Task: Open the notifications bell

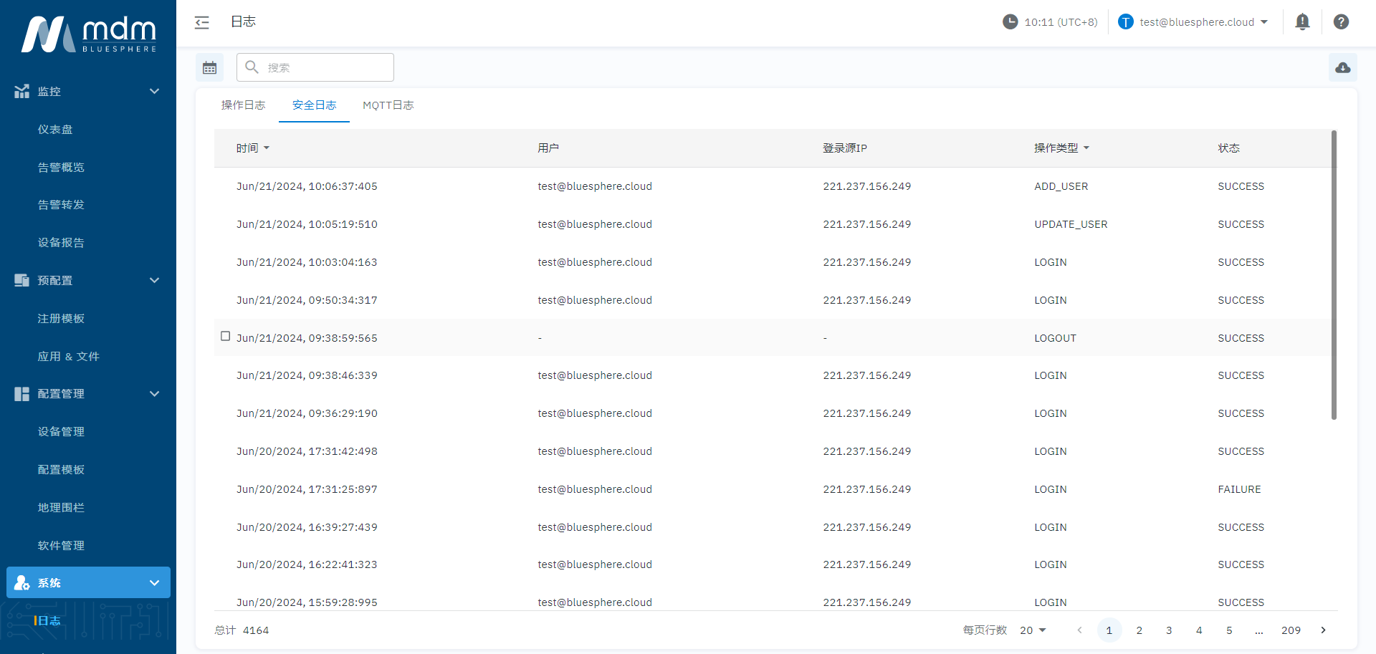Action: pos(1302,22)
